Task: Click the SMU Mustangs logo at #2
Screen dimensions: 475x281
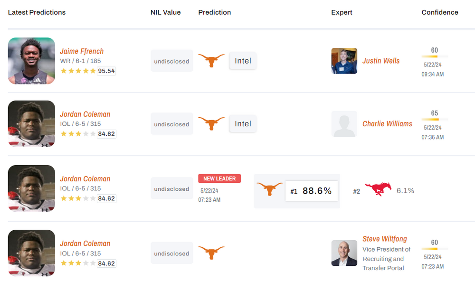Action: point(378,190)
